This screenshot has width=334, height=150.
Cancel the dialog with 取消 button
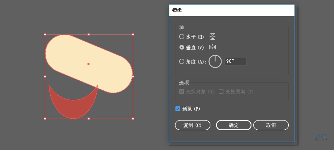click(271, 125)
